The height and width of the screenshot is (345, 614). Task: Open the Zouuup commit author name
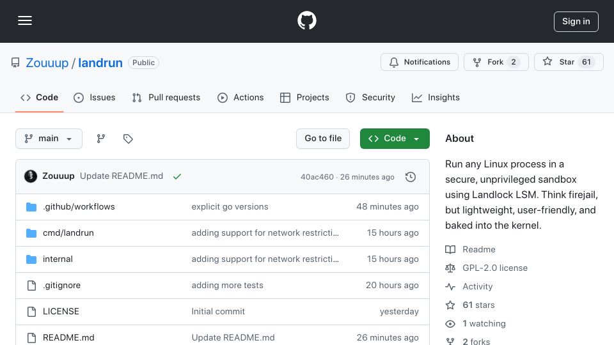pos(58,176)
